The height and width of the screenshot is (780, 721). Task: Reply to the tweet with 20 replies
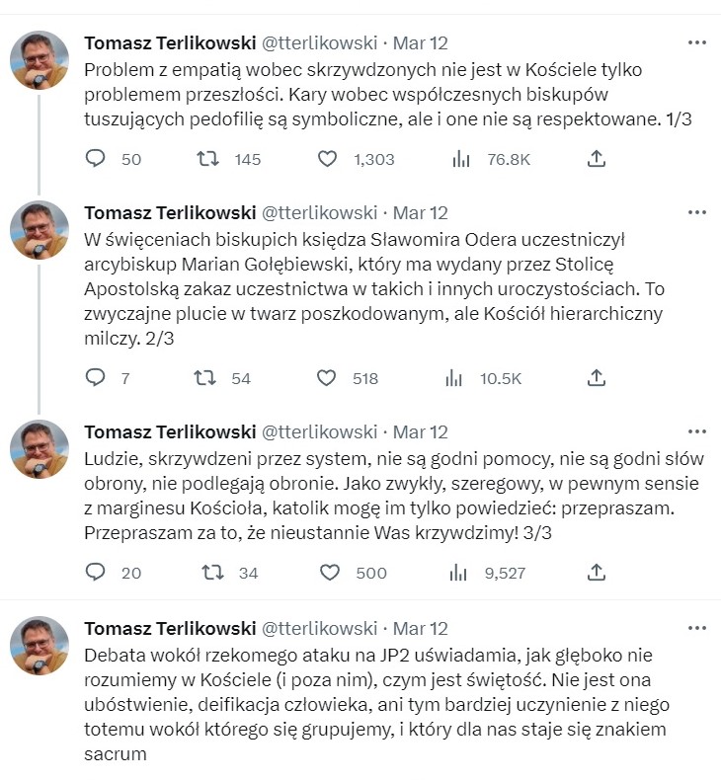click(x=96, y=573)
